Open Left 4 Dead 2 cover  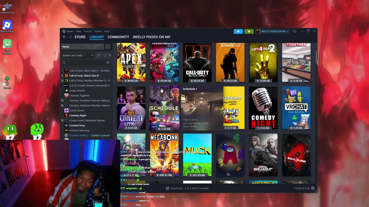pyautogui.click(x=263, y=62)
